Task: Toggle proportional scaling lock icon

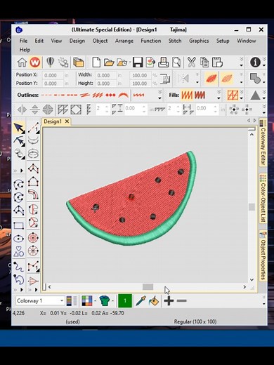Action: 165,79
